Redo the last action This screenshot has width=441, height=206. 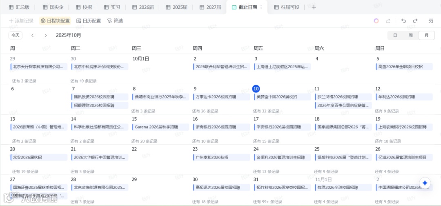tap(415, 21)
